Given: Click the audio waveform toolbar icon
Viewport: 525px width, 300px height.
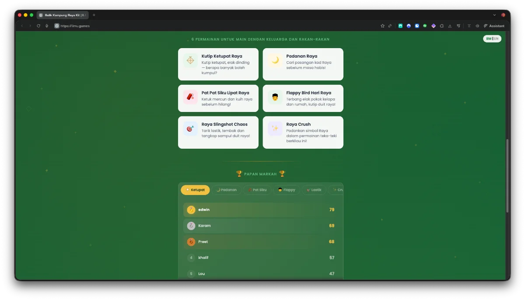Looking at the screenshot, I should (477, 26).
